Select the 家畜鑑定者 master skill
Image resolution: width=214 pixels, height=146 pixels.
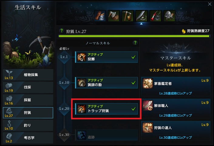(176, 87)
